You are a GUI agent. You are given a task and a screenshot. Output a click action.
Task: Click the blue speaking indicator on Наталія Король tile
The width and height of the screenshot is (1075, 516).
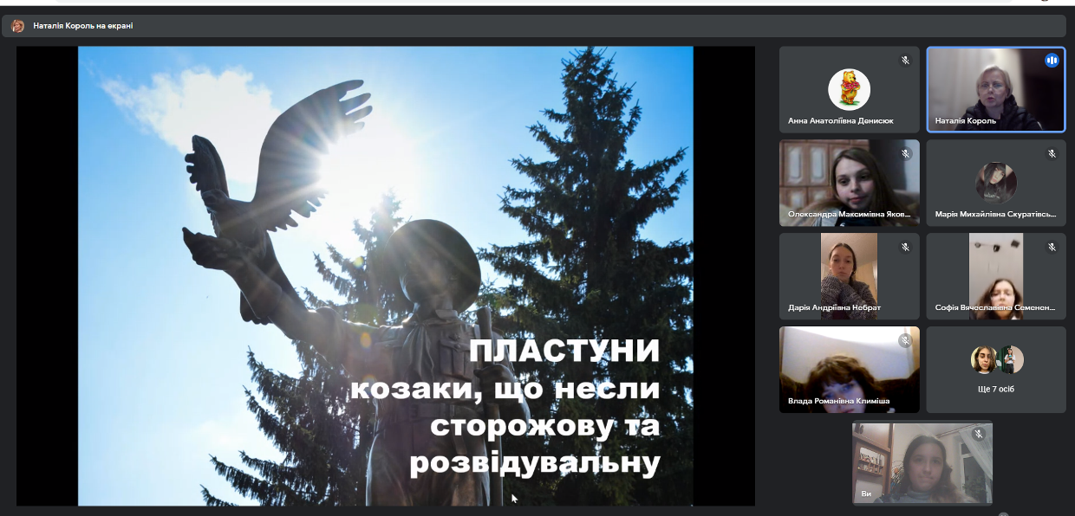pos(1052,61)
